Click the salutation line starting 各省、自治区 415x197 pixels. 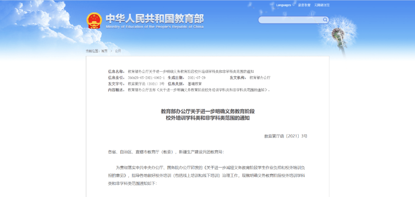[166, 152]
